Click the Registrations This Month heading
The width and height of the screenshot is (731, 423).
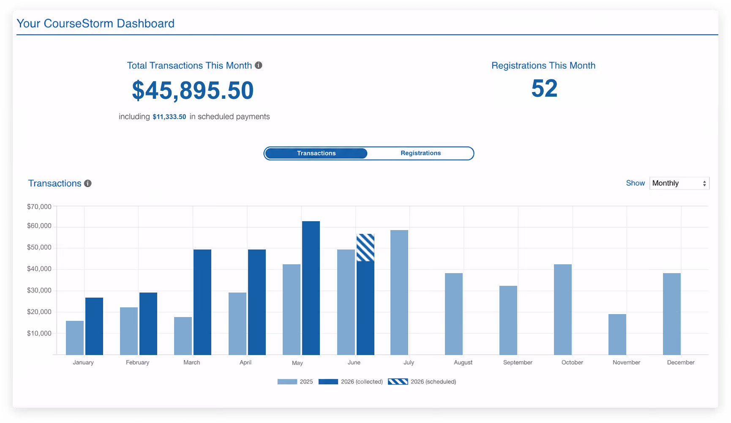click(x=543, y=65)
